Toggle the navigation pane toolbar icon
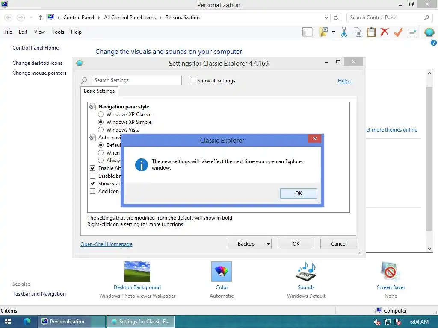438x328 pixels. (x=307, y=32)
